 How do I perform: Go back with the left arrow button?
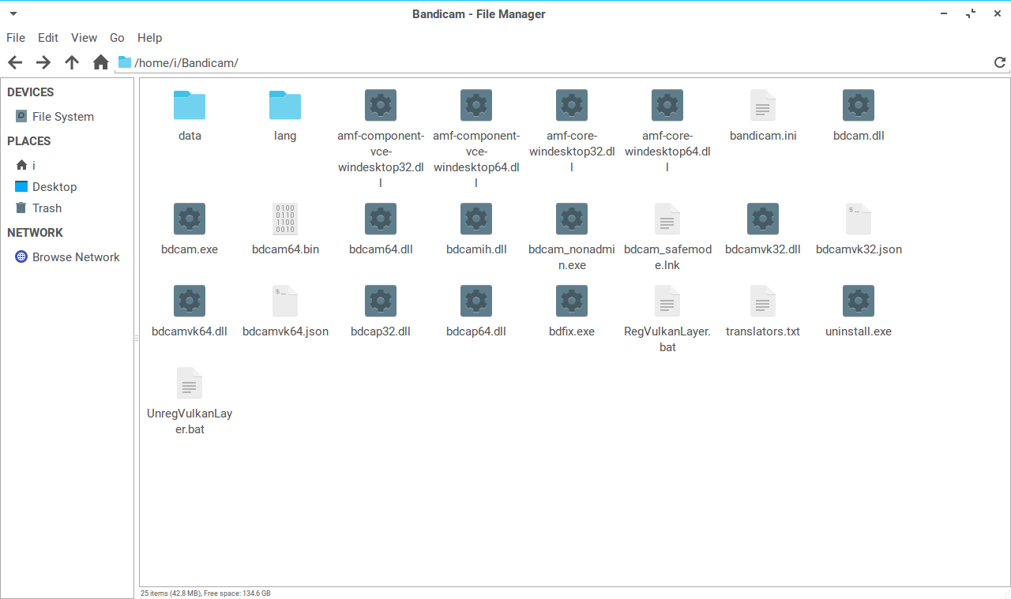15,62
